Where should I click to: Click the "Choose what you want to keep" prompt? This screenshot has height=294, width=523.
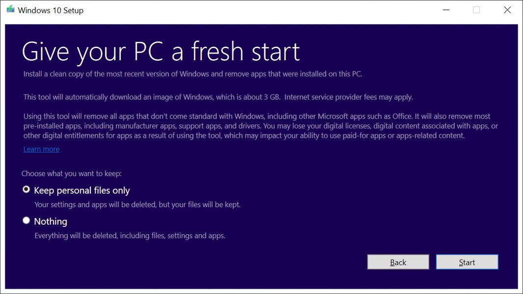72,173
